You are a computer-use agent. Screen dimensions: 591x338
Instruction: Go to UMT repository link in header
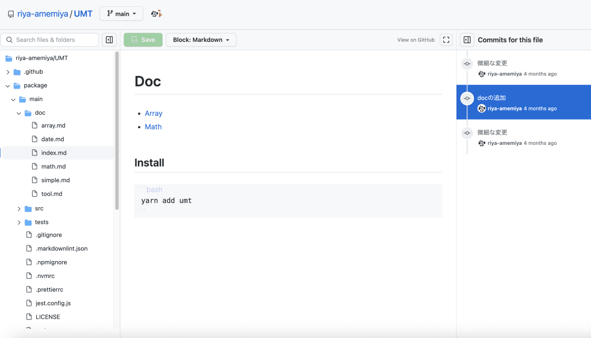(x=83, y=14)
